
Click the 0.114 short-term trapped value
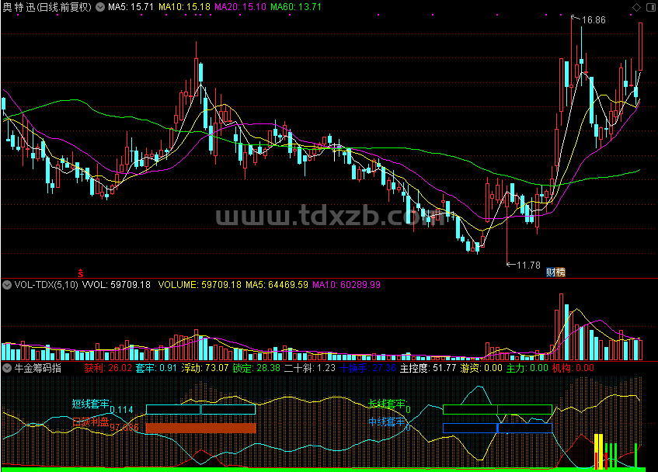pyautogui.click(x=121, y=410)
